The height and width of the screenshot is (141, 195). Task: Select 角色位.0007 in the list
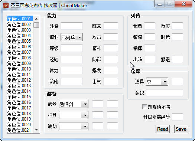(20, 52)
